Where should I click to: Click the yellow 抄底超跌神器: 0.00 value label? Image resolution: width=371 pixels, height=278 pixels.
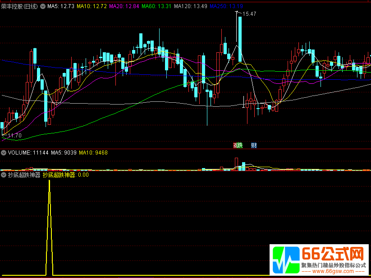(66, 175)
